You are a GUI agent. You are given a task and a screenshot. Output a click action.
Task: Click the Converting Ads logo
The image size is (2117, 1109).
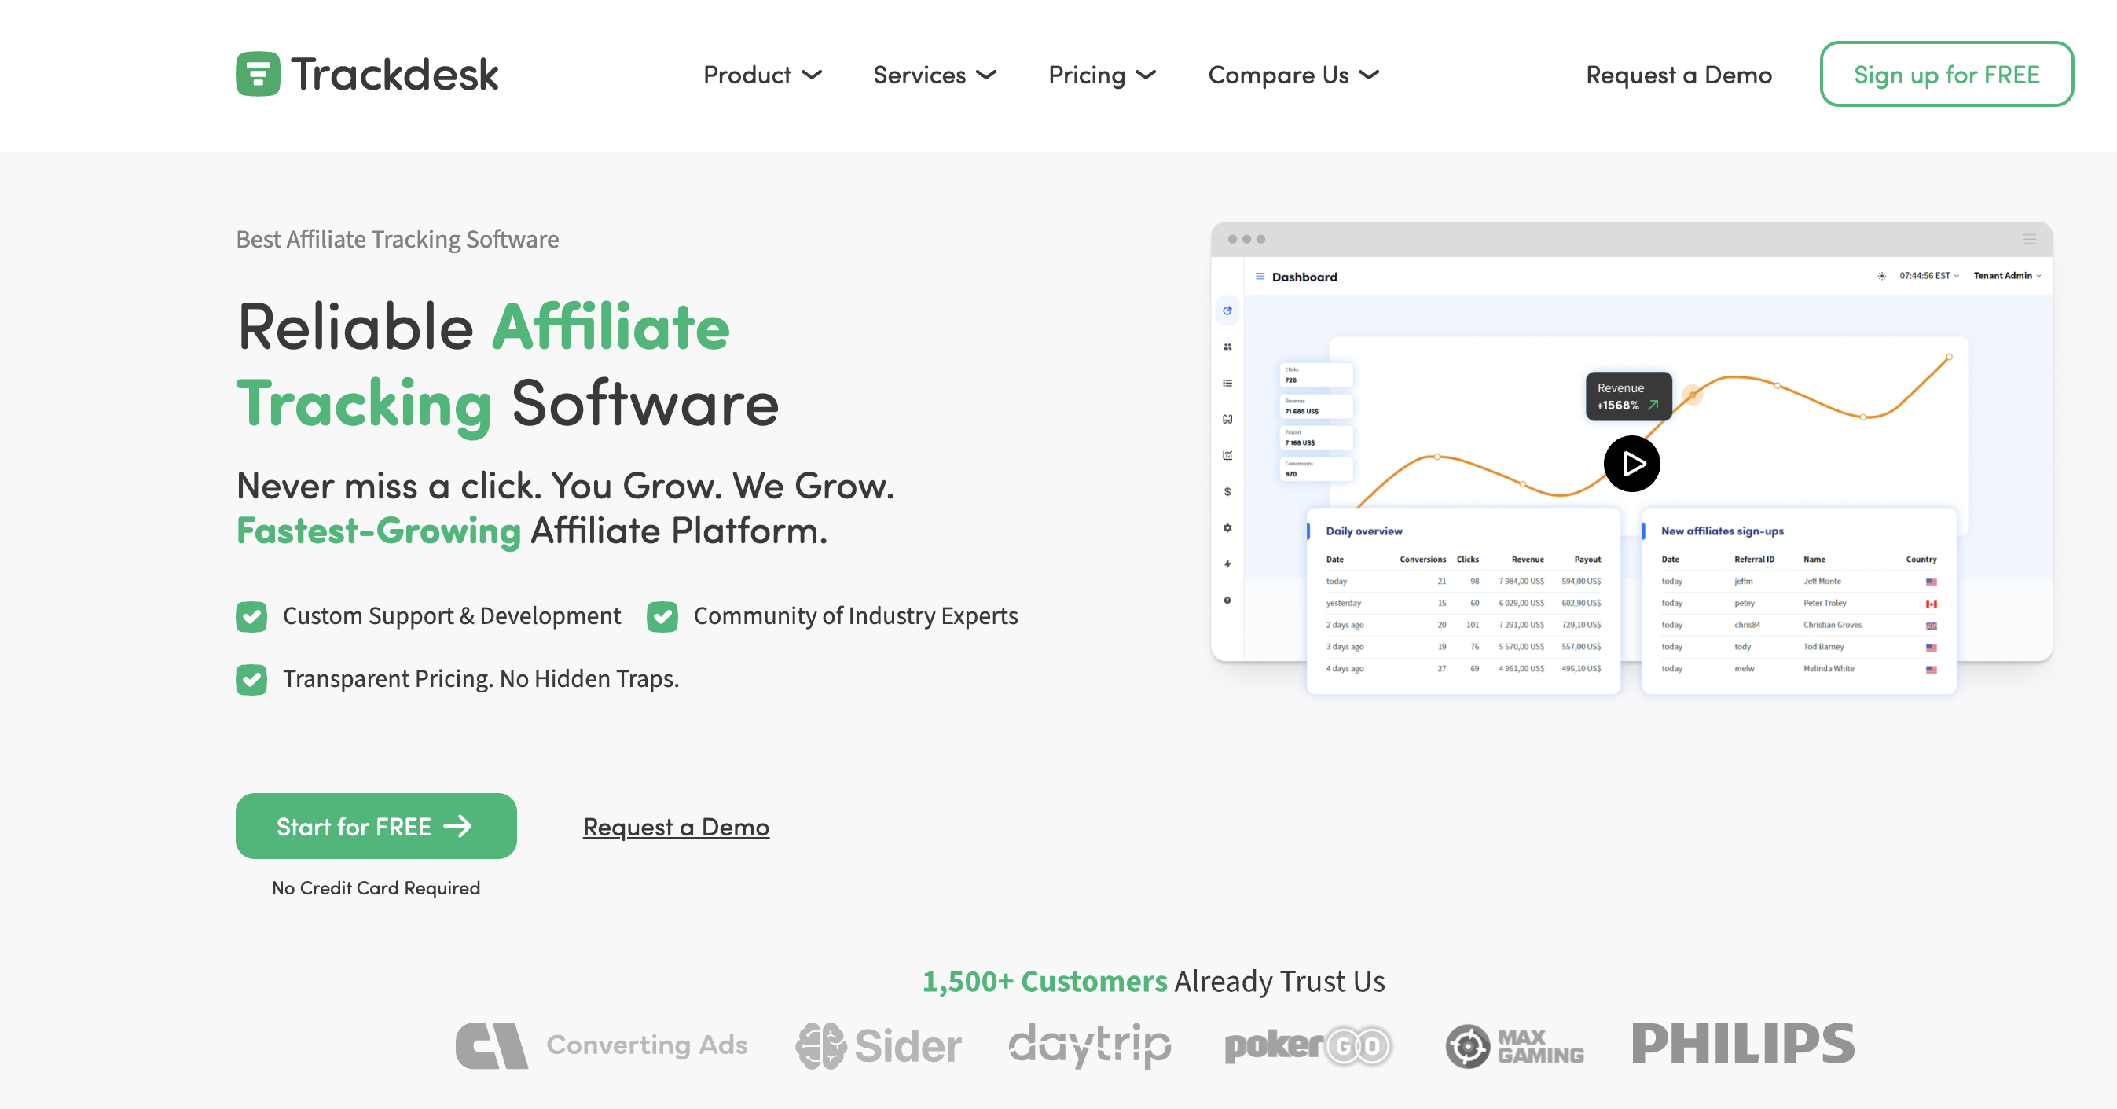600,1045
